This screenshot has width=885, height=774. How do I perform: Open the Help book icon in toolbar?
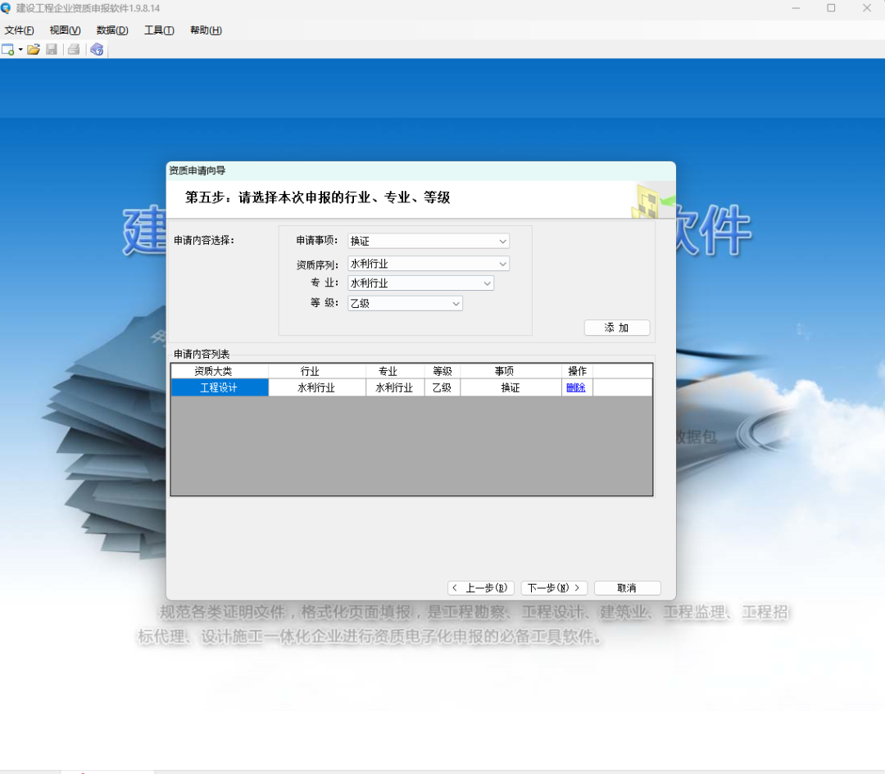pyautogui.click(x=97, y=50)
